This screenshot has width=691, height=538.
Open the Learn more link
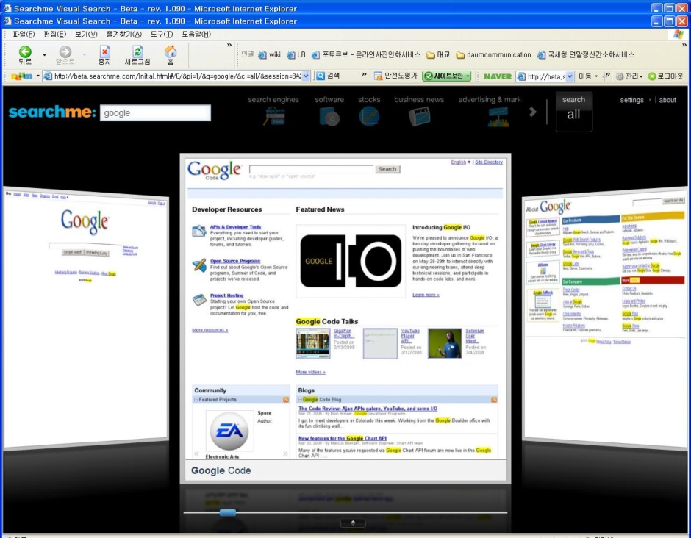(426, 295)
